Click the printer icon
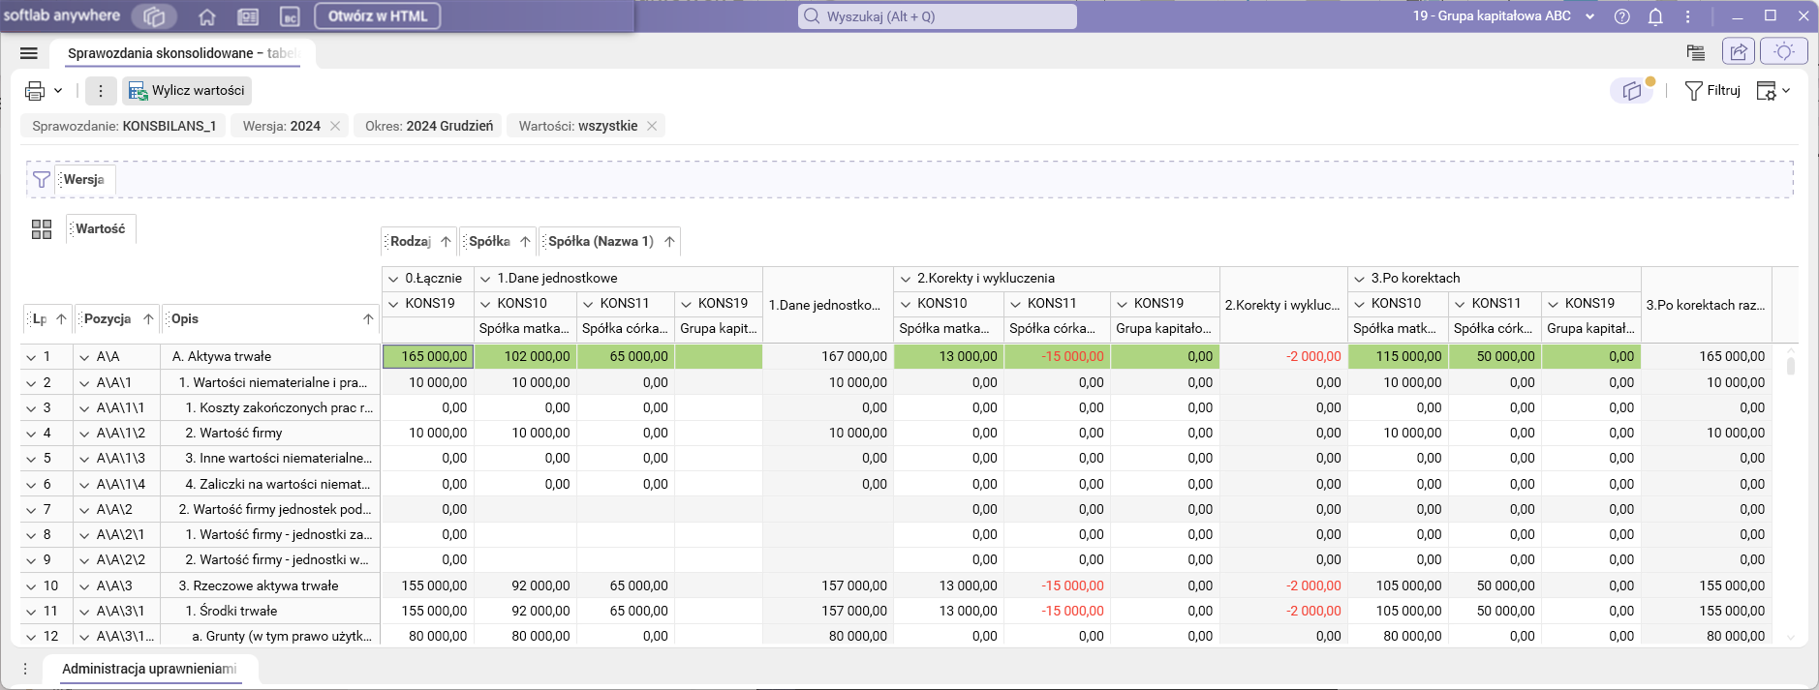The width and height of the screenshot is (1819, 690). click(35, 91)
